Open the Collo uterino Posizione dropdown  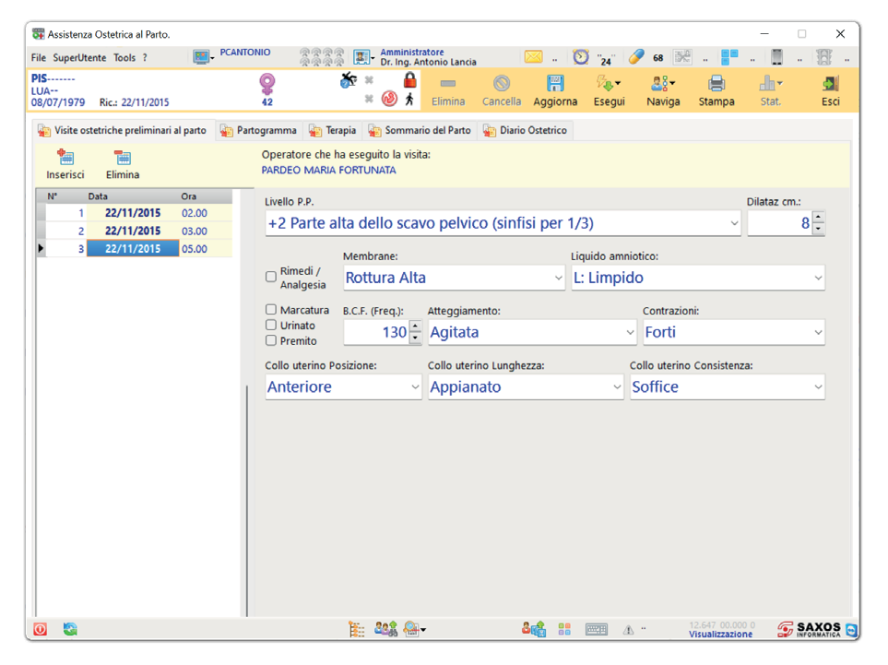415,386
